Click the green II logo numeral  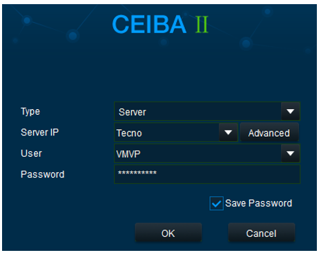202,24
